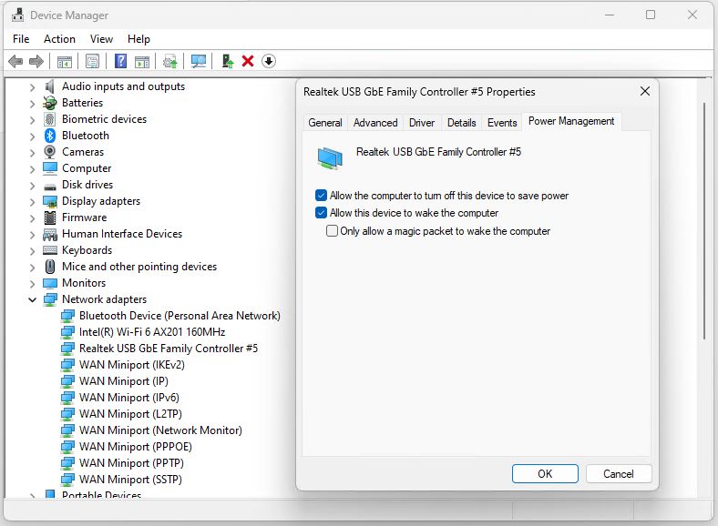Viewport: 718px width, 526px height.
Task: Select the Power Management tab
Action: (x=571, y=121)
